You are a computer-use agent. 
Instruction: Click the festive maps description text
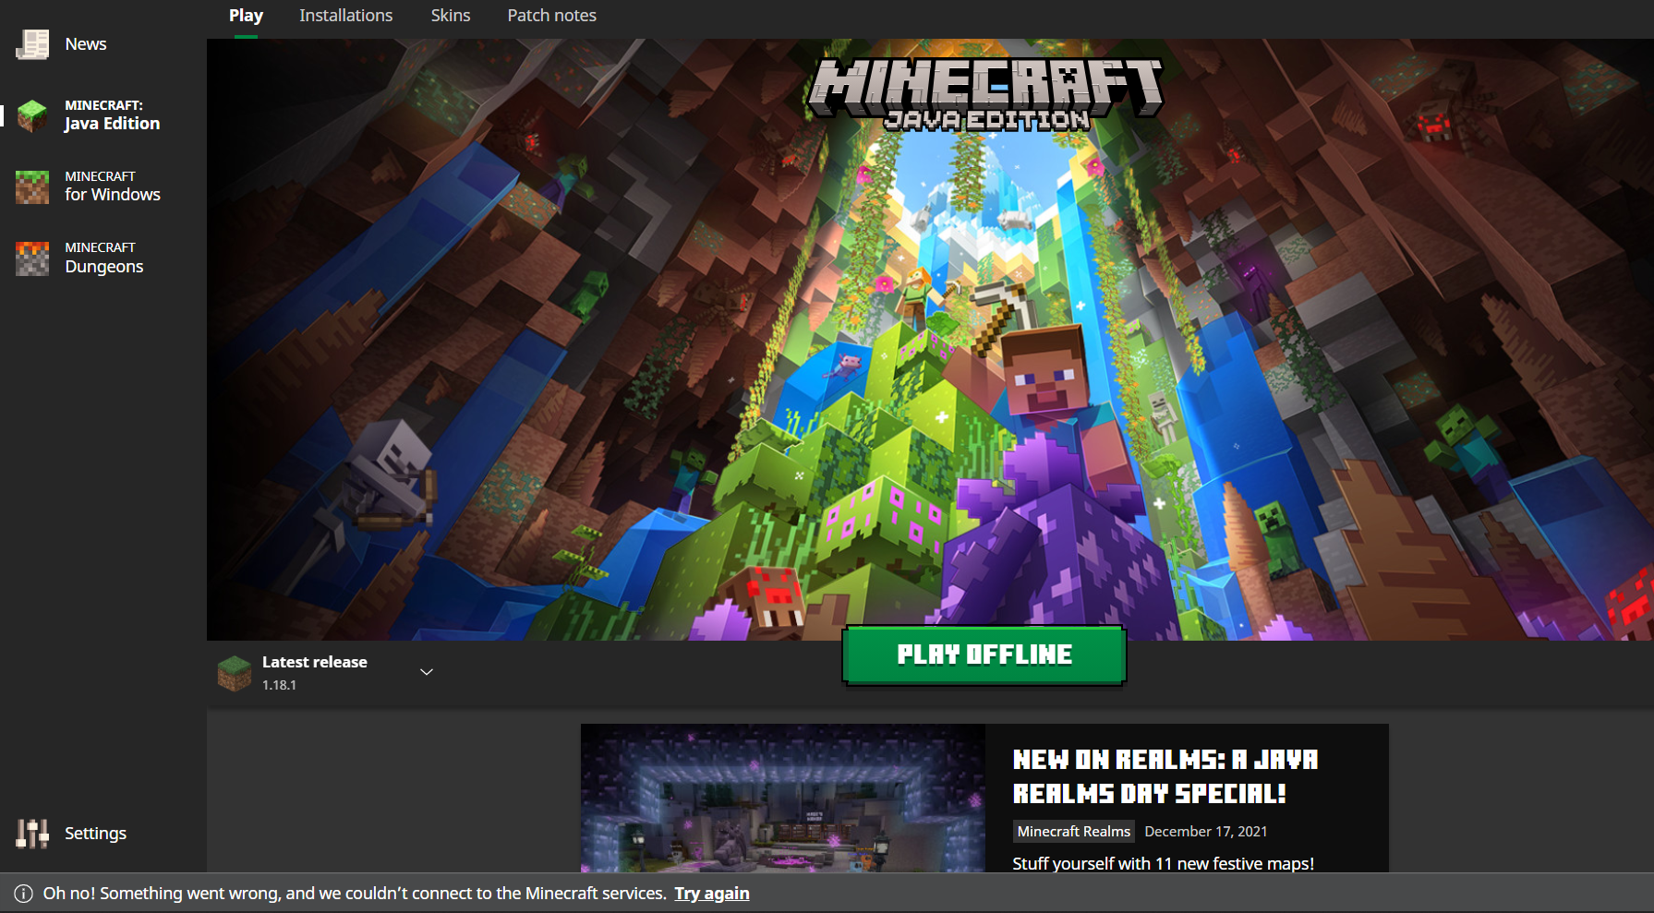(x=1163, y=863)
